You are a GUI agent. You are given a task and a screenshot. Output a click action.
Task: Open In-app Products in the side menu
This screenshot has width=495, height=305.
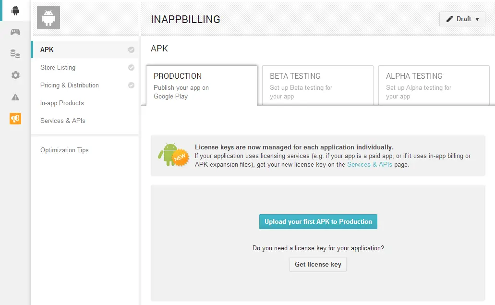click(x=62, y=103)
